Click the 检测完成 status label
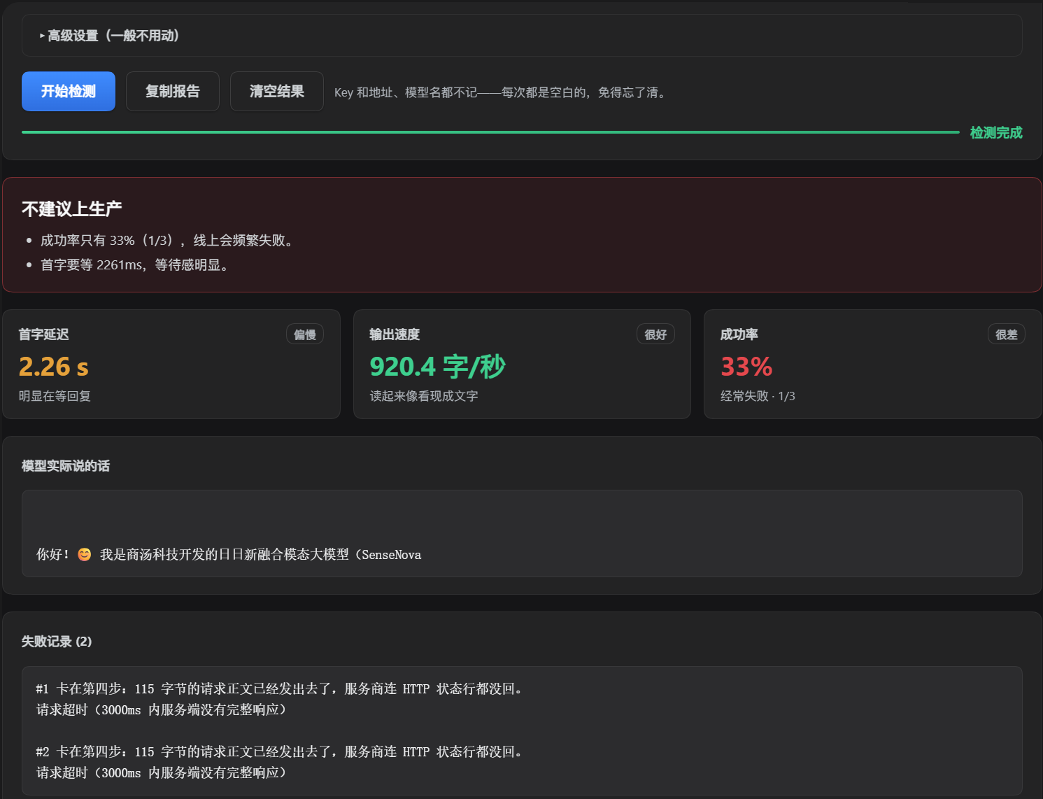 click(x=996, y=132)
